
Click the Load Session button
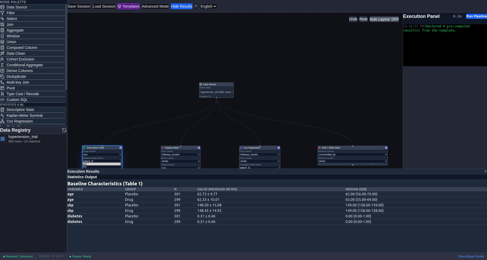coord(104,6)
